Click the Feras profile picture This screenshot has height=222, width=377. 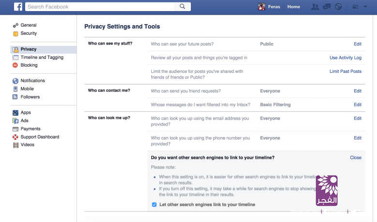click(261, 7)
